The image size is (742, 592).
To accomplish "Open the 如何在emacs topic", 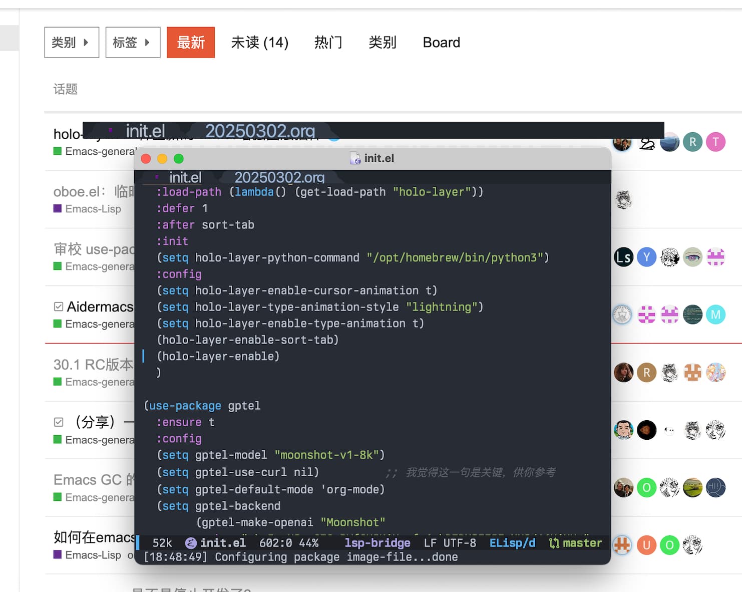I will click(94, 537).
